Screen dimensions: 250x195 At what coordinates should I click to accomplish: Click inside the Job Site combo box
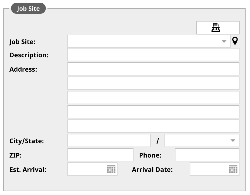point(149,41)
